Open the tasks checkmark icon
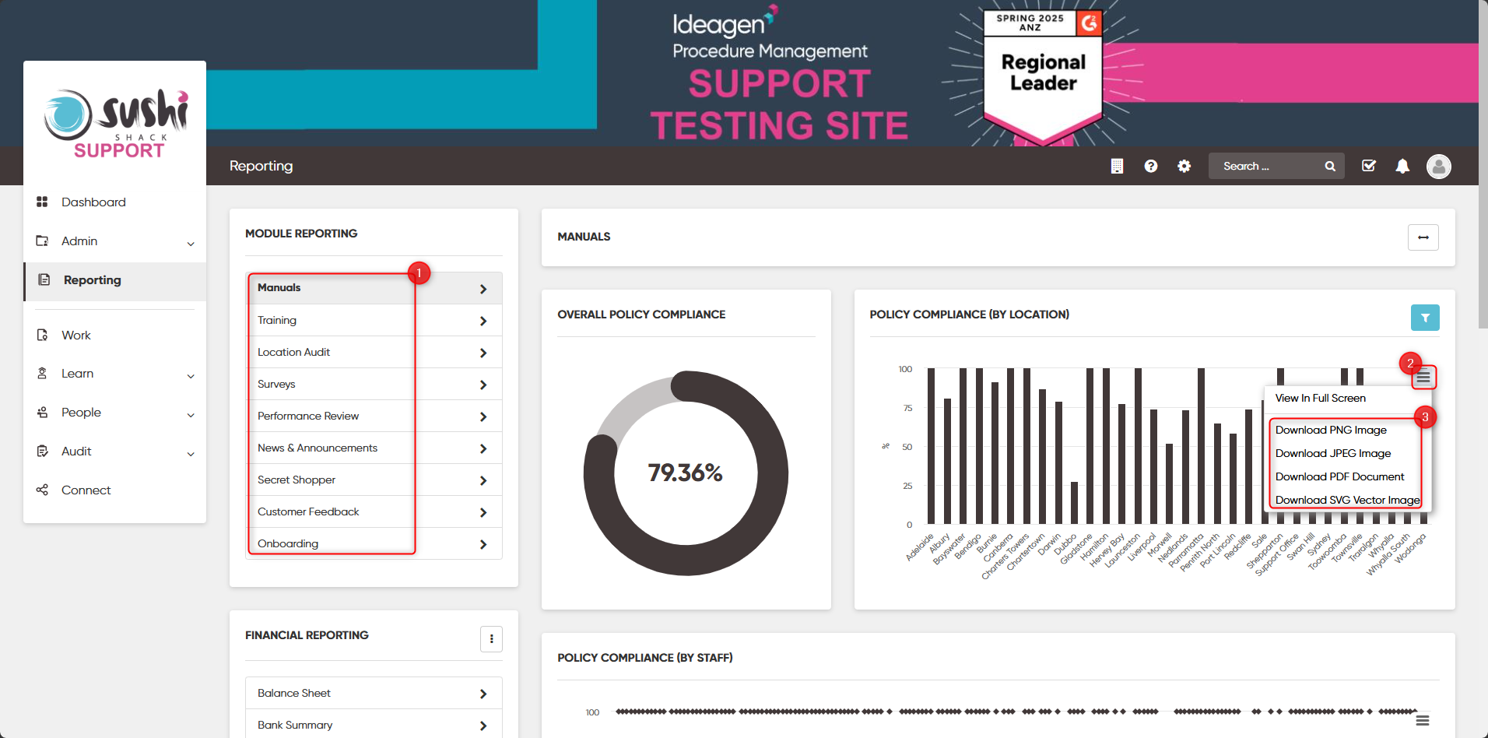The image size is (1488, 738). (1369, 166)
